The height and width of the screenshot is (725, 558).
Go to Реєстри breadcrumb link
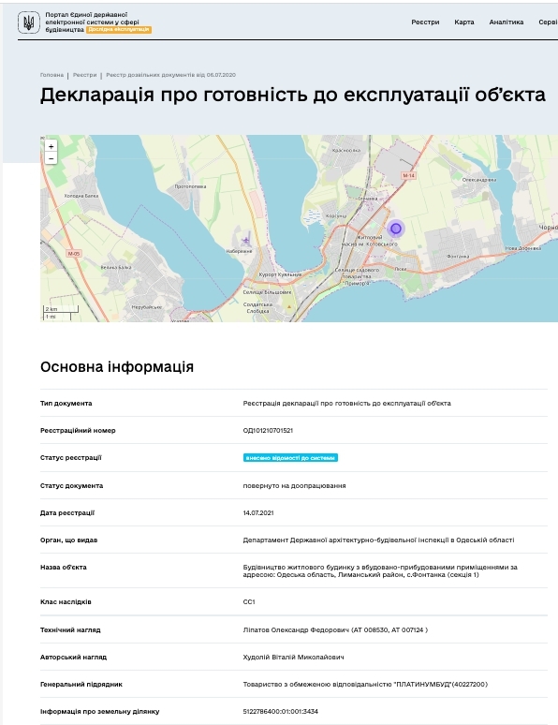point(84,75)
